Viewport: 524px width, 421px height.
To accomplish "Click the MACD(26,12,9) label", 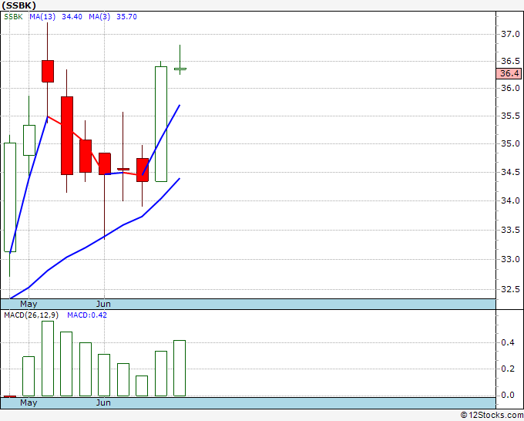I will (x=31, y=315).
